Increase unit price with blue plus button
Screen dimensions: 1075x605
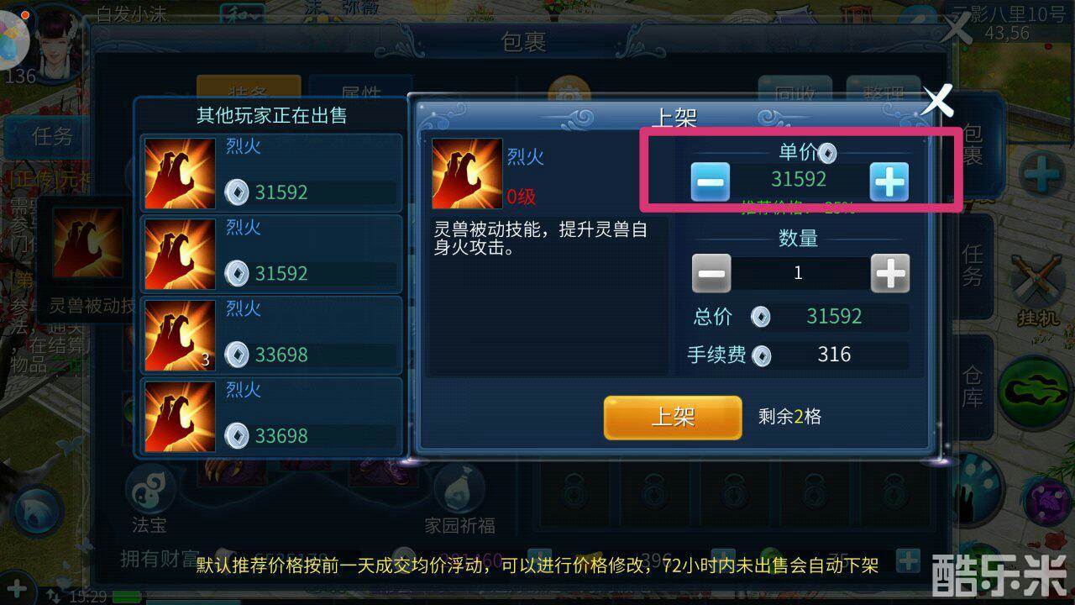coord(889,181)
